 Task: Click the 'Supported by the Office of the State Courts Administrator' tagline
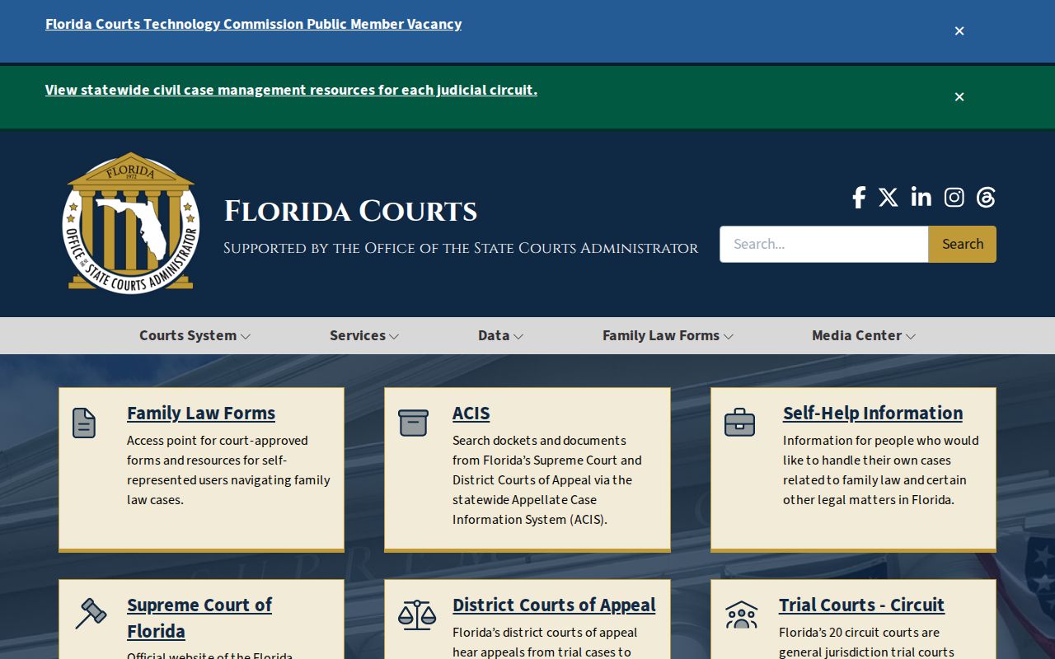pos(461,248)
